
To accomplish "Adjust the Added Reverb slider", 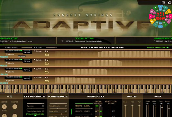I will (x=58, y=103).
